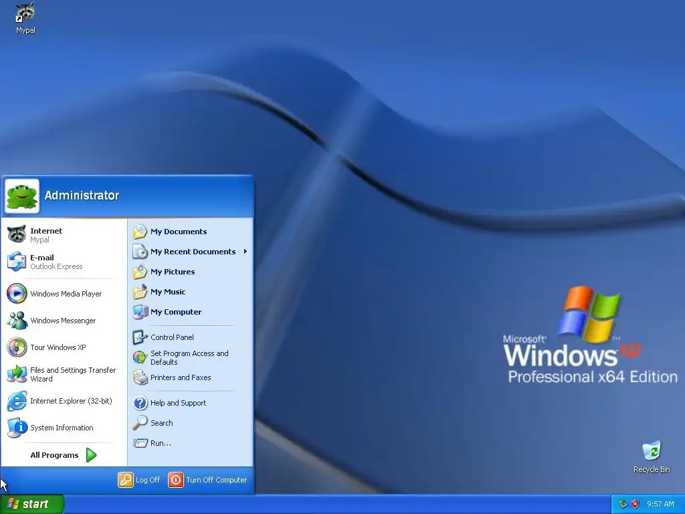Click My Pictures label
The width and height of the screenshot is (685, 514).
point(173,272)
